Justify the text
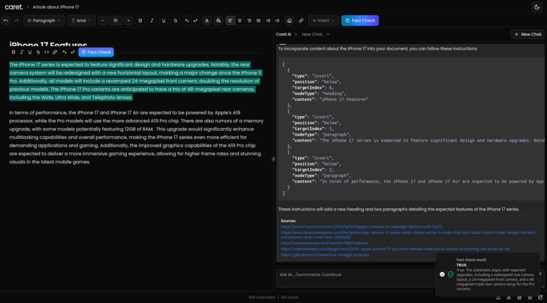Image resolution: width=547 pixels, height=303 pixels. tap(259, 20)
